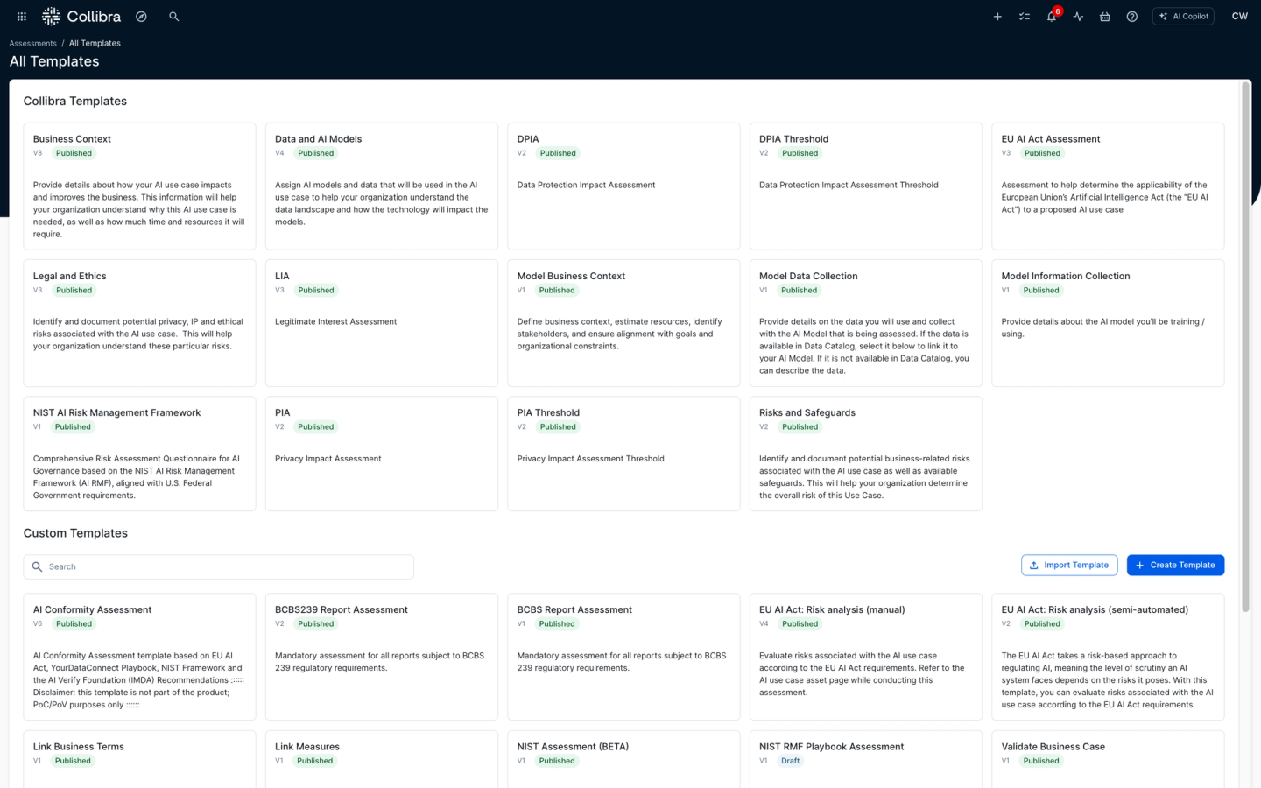Select the NIST RMF Playbook Assessment card
This screenshot has width=1261, height=788.
pyautogui.click(x=865, y=757)
